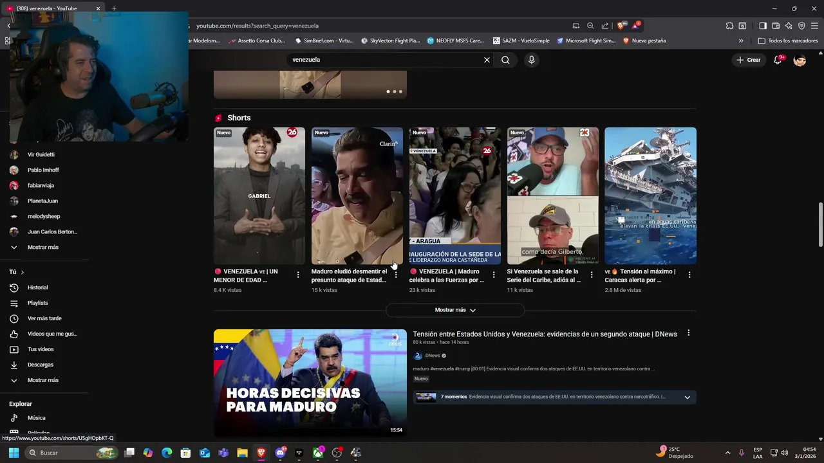824x463 pixels.
Task: Expand 'Mostrar más' under subscriptions list
Action: 44,247
